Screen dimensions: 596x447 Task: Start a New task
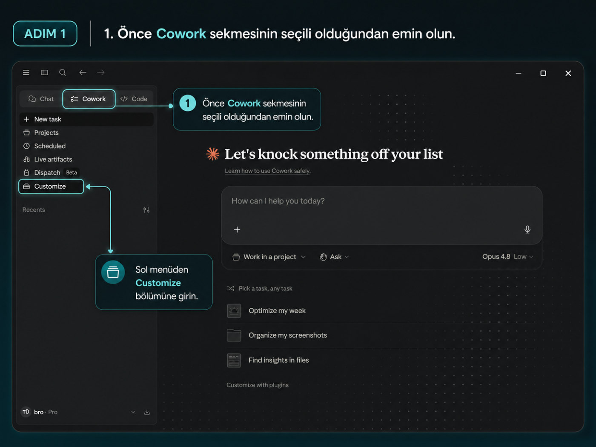coord(86,119)
